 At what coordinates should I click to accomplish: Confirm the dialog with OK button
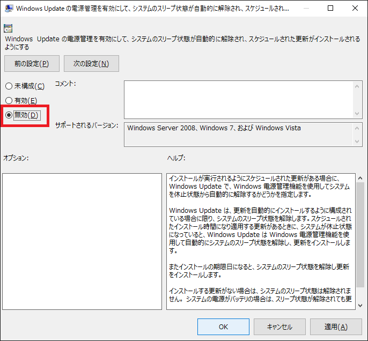pos(223,327)
